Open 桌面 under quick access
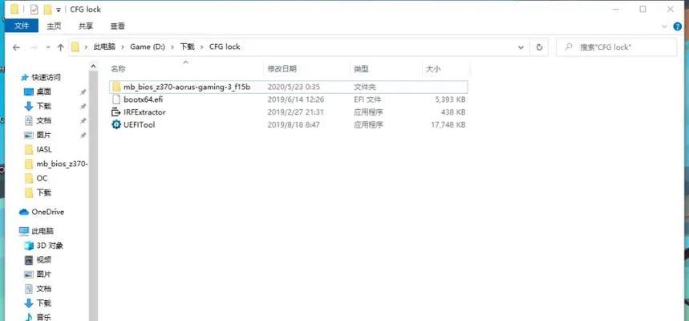 [x=43, y=92]
